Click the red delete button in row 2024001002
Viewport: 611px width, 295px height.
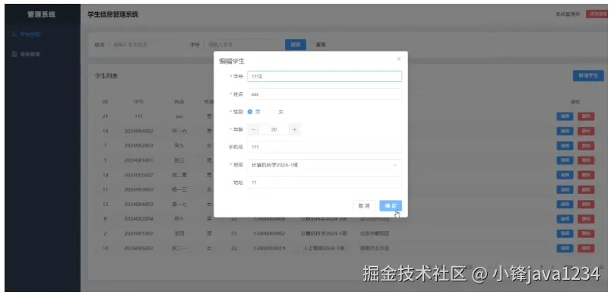(586, 233)
